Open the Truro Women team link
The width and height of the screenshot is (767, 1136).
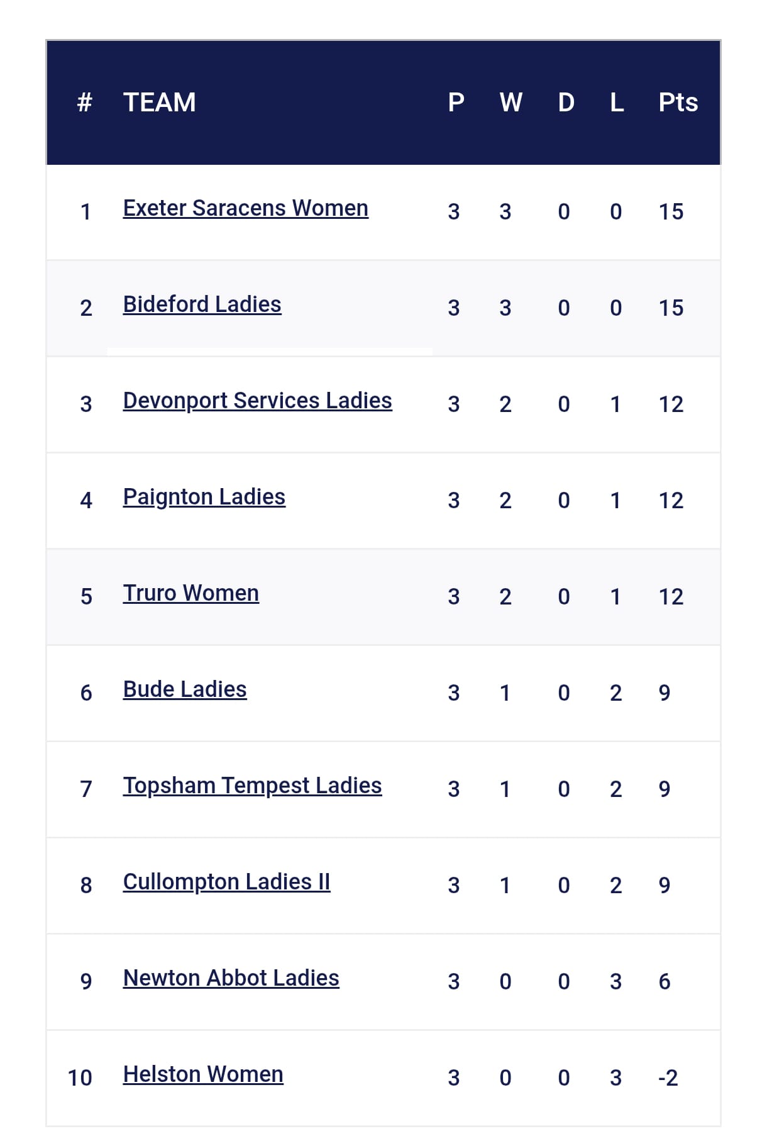click(x=190, y=593)
